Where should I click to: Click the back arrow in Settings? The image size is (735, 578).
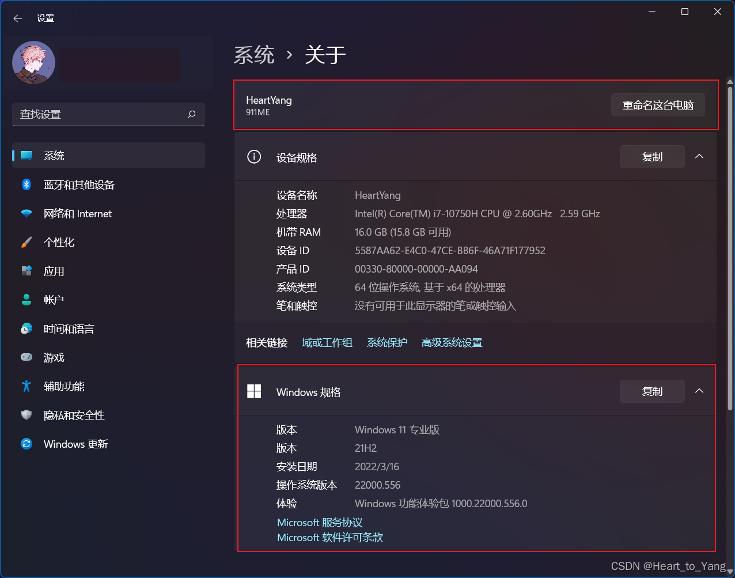click(18, 18)
